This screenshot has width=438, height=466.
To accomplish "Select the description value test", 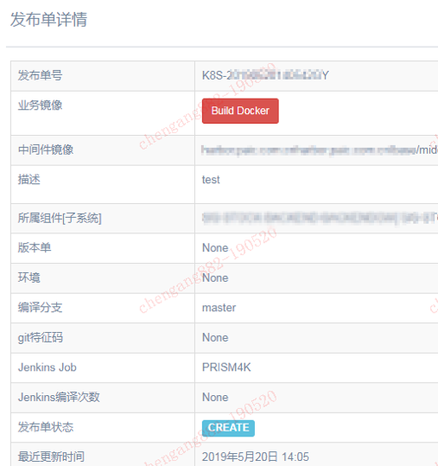I will (x=211, y=180).
